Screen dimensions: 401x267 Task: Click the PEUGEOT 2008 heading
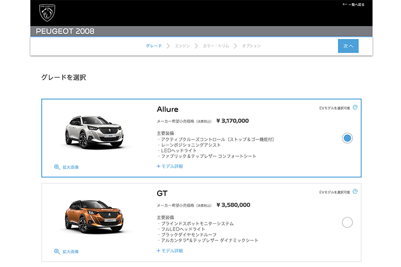click(x=65, y=31)
